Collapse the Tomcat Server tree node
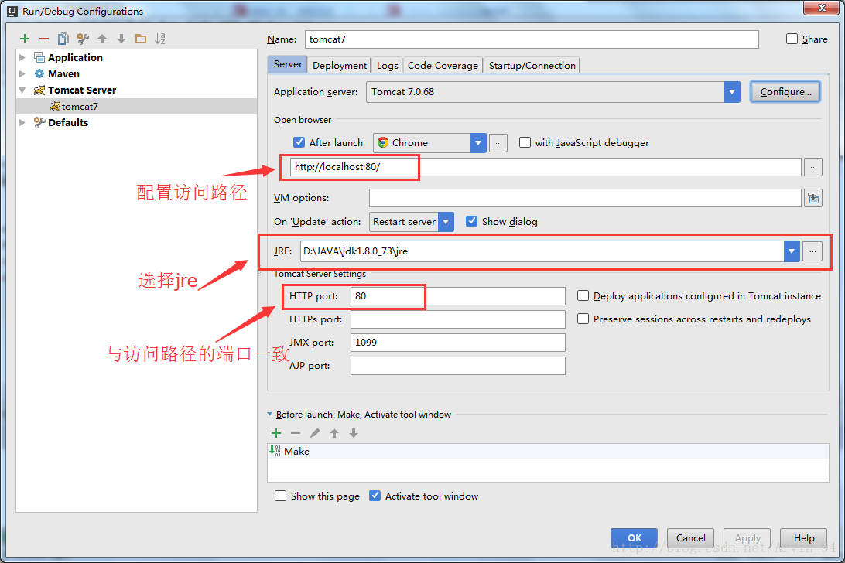 point(22,90)
